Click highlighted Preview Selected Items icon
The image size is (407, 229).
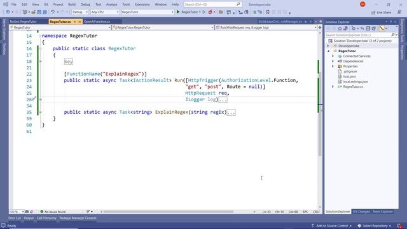pos(382,29)
